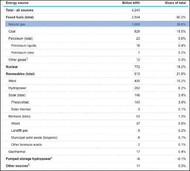Image resolution: width=190 pixels, height=171 pixels.
Task: Click the 53 biomass value
Action: (138, 116)
